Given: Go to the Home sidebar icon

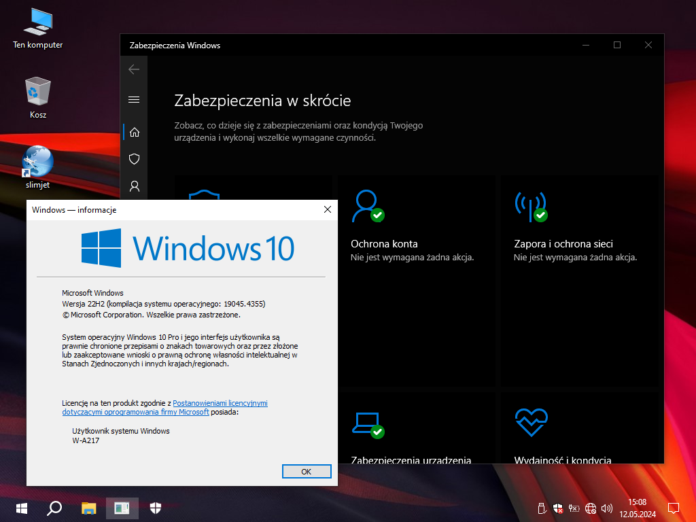Looking at the screenshot, I should click(x=134, y=132).
